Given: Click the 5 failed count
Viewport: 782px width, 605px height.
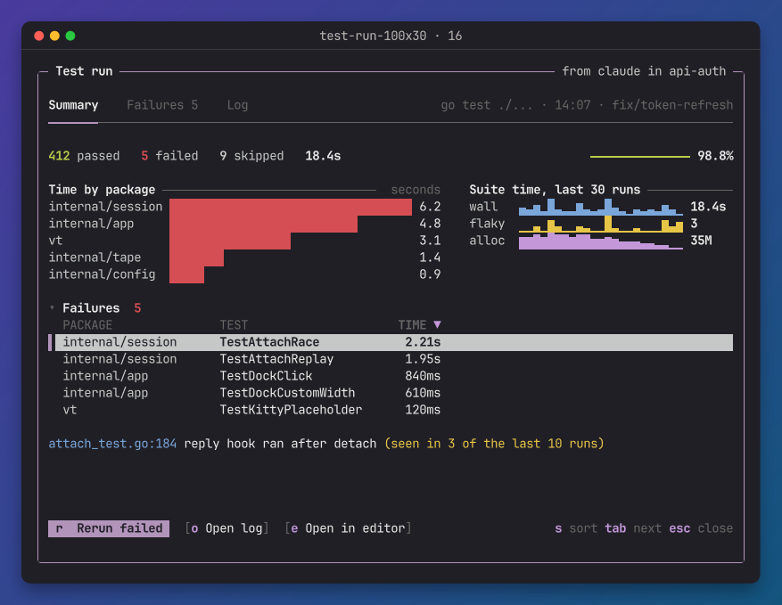Looking at the screenshot, I should tap(169, 156).
